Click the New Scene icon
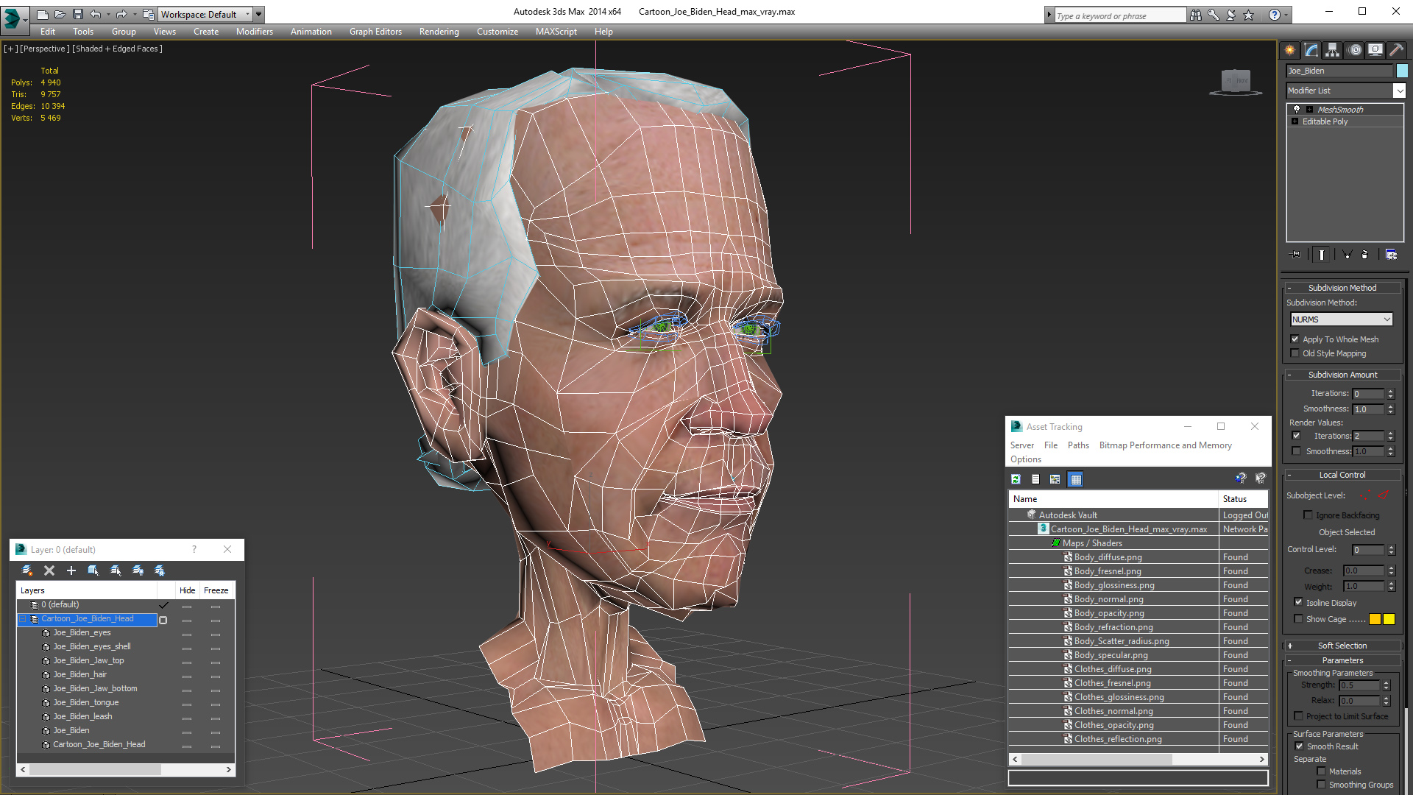 43,14
